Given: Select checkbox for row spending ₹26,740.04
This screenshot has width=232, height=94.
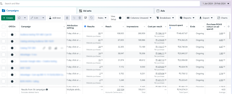Looking at the screenshot, I should click(4, 48).
